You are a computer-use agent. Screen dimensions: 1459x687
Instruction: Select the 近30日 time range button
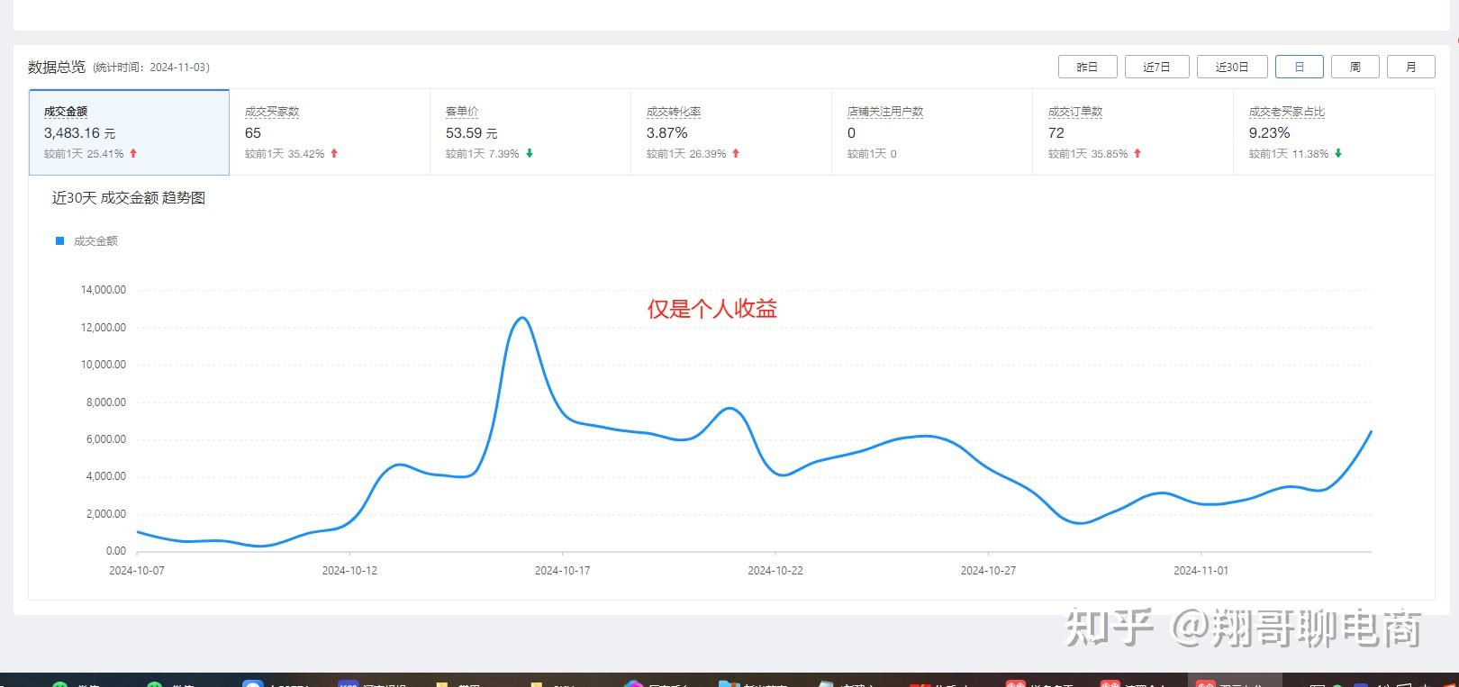(1232, 67)
